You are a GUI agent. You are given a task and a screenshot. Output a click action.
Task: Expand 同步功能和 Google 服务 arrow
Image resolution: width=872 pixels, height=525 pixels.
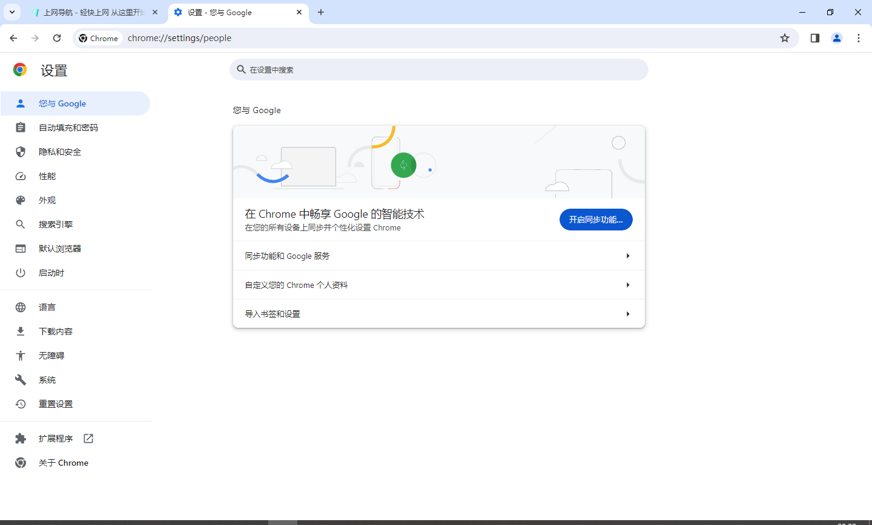pyautogui.click(x=628, y=256)
